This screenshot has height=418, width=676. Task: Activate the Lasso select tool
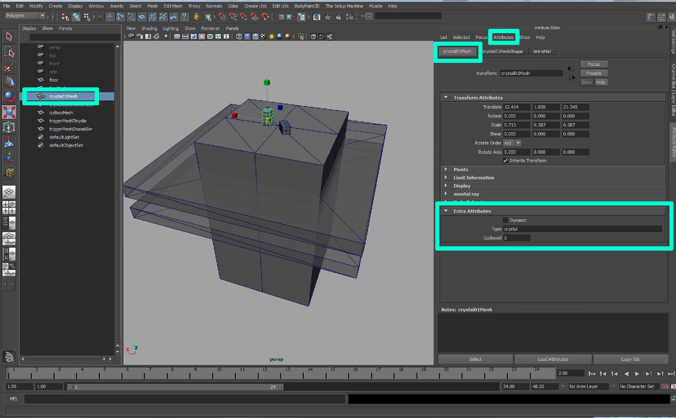click(9, 52)
